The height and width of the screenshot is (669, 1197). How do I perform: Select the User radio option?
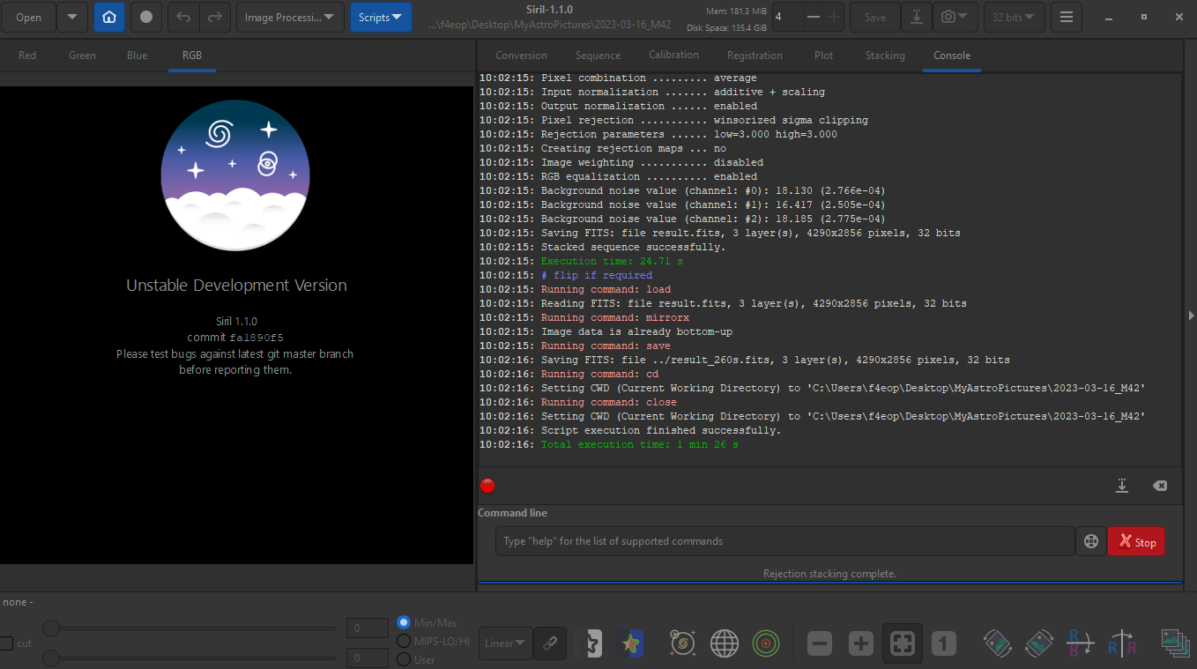click(x=404, y=659)
